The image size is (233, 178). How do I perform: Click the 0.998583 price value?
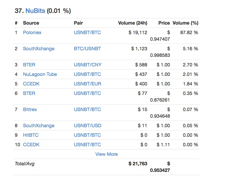pyautogui.click(x=160, y=55)
